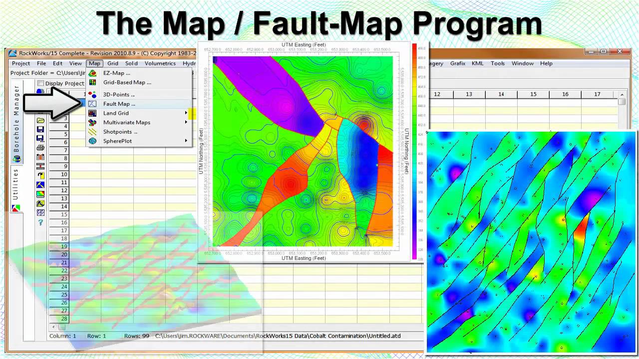Toggle the Display Project checkbox
Screen dimensions: 639x359
pyautogui.click(x=41, y=84)
